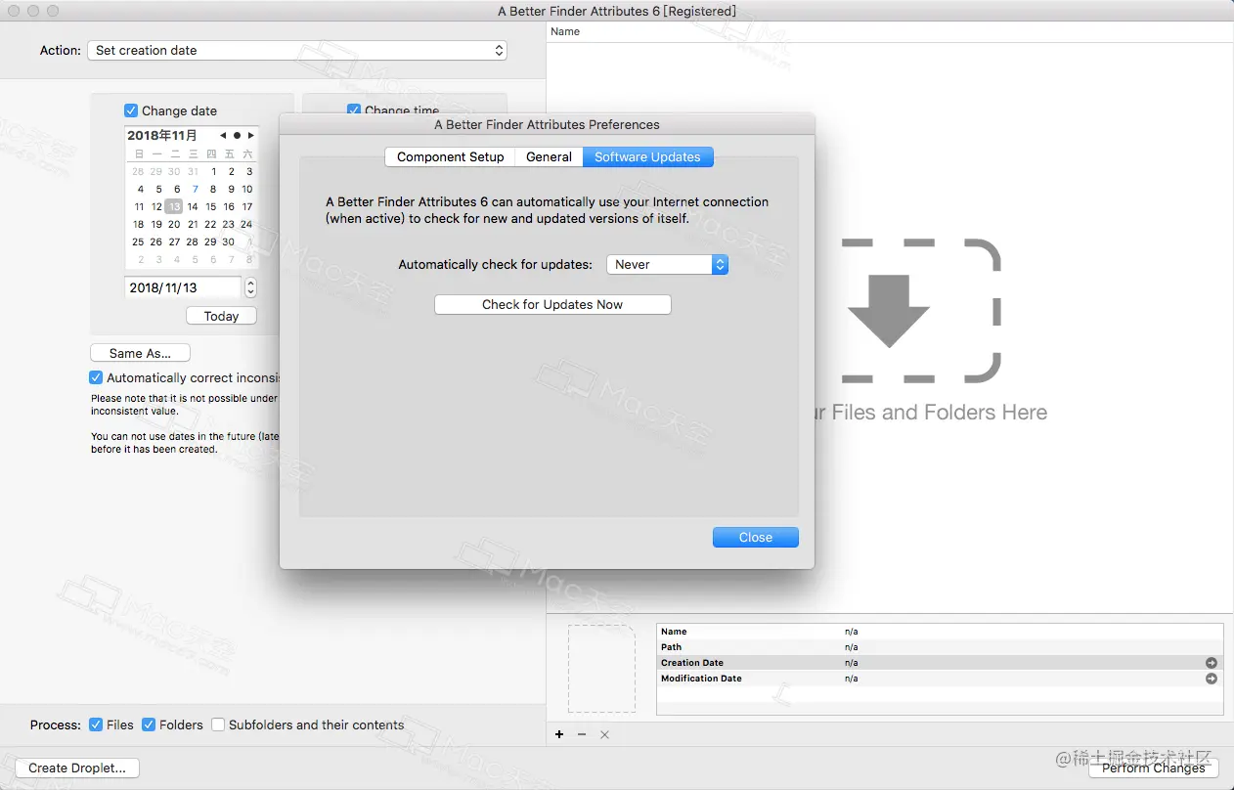Select the Name row in info table
Screen dimensions: 1234x790
coord(940,632)
